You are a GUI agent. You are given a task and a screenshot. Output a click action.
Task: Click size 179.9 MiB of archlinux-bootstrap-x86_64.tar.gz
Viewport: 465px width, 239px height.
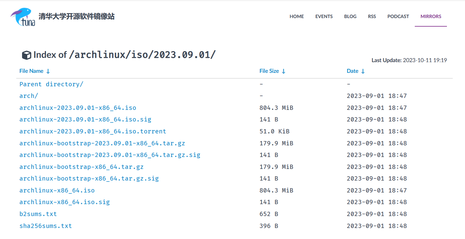click(276, 167)
